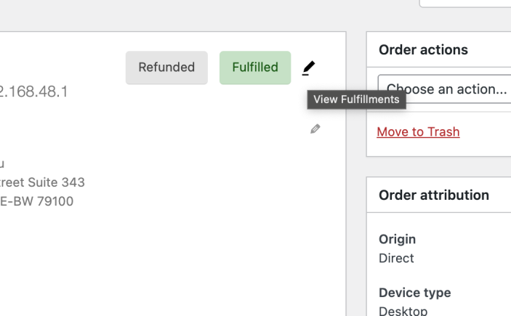
Task: Click the Refunded status badge
Action: 166,68
